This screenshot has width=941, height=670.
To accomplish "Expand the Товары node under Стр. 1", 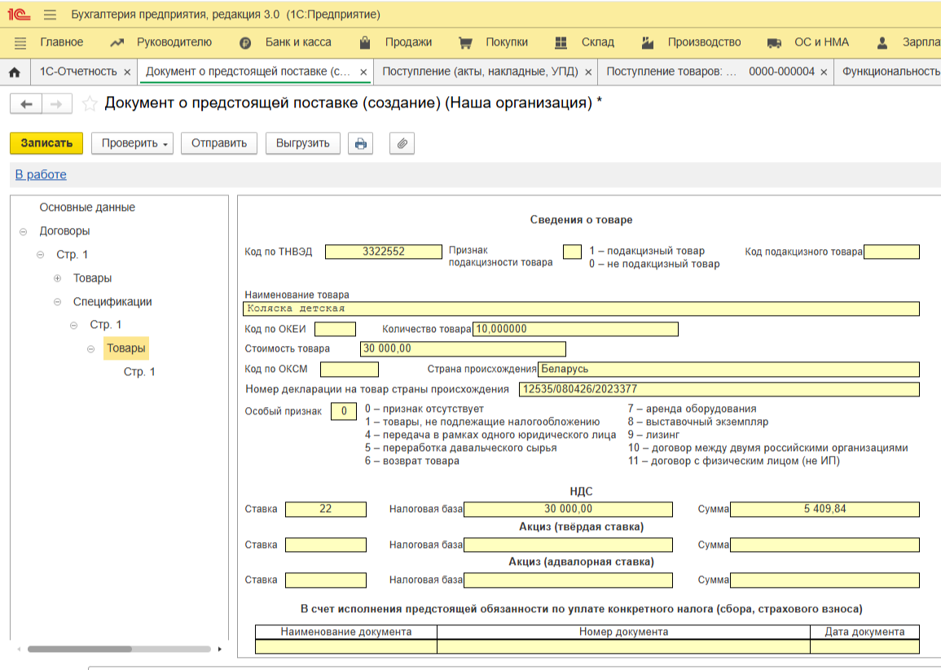I will pos(57,278).
